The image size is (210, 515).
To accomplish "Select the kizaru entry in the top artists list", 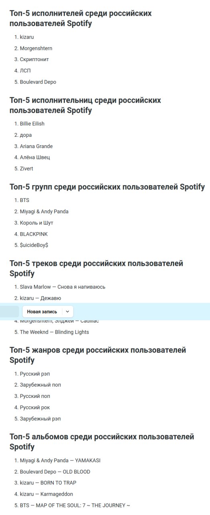I will (x=27, y=37).
